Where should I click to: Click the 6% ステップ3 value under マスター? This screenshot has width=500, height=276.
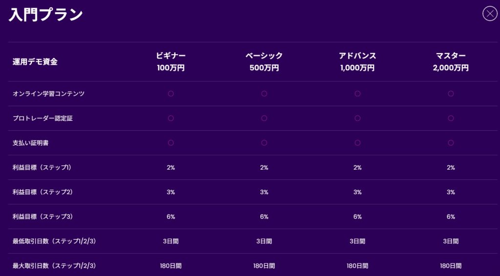coord(451,217)
